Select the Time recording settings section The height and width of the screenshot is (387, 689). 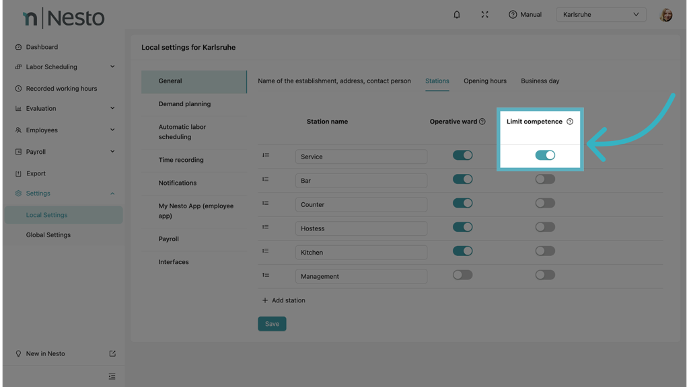coord(181,160)
